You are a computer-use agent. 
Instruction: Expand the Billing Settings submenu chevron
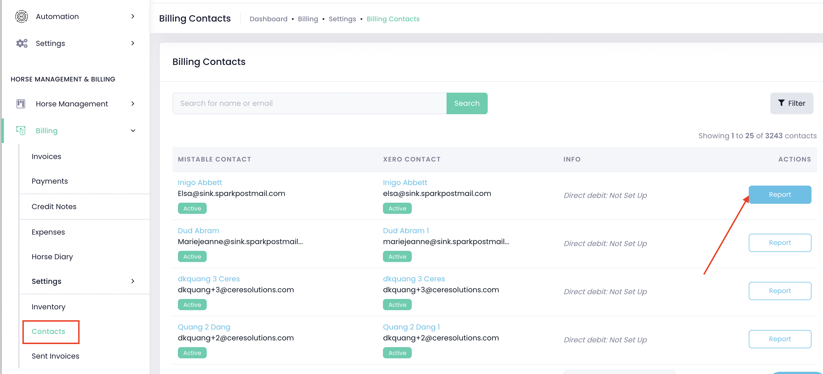click(133, 281)
